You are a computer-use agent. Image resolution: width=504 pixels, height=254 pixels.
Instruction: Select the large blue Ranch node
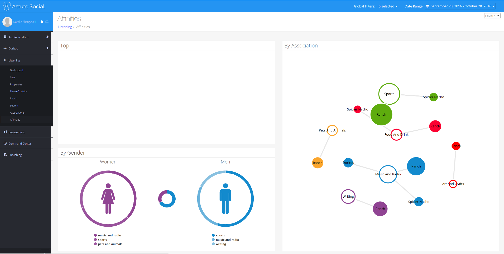pyautogui.click(x=416, y=166)
